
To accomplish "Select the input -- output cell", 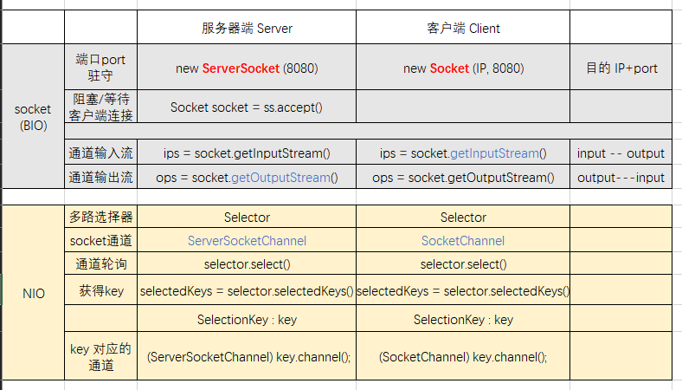I will (x=621, y=153).
